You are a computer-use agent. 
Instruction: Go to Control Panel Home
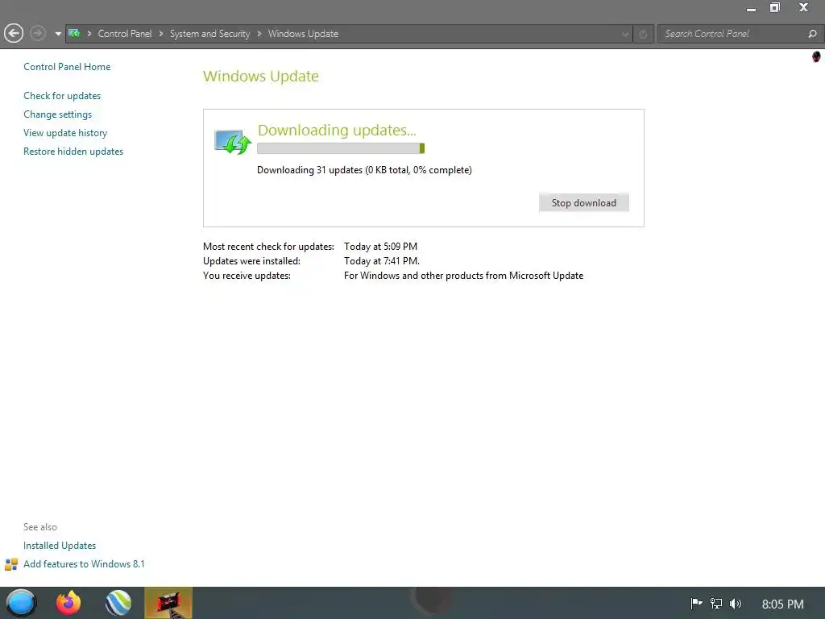(x=67, y=67)
